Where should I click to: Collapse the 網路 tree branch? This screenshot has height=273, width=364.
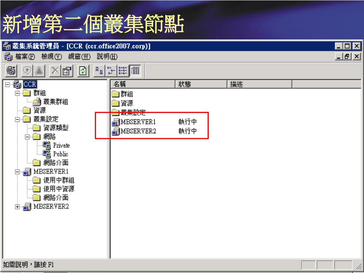point(27,137)
